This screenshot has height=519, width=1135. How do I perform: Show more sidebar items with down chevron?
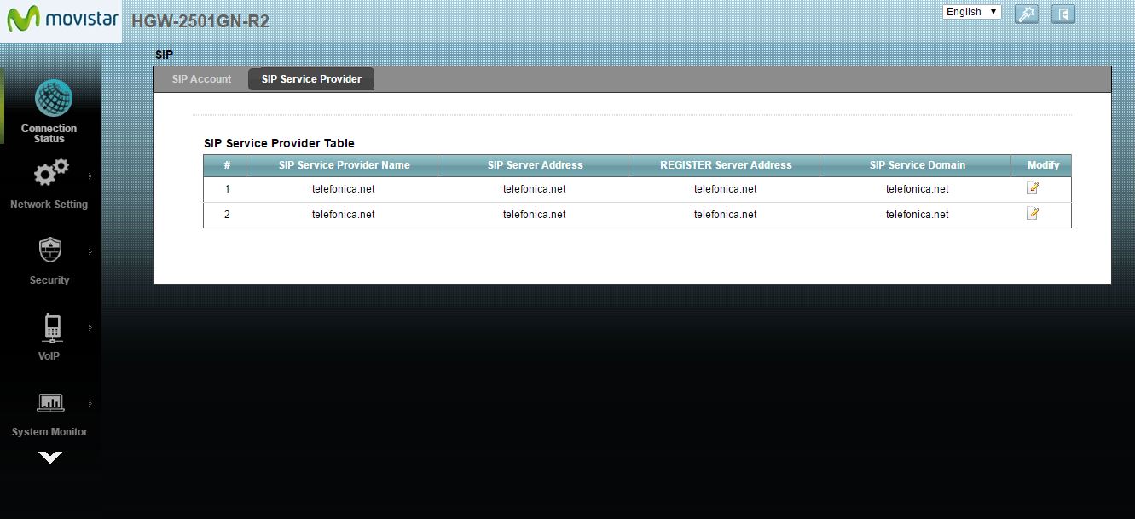coord(50,458)
